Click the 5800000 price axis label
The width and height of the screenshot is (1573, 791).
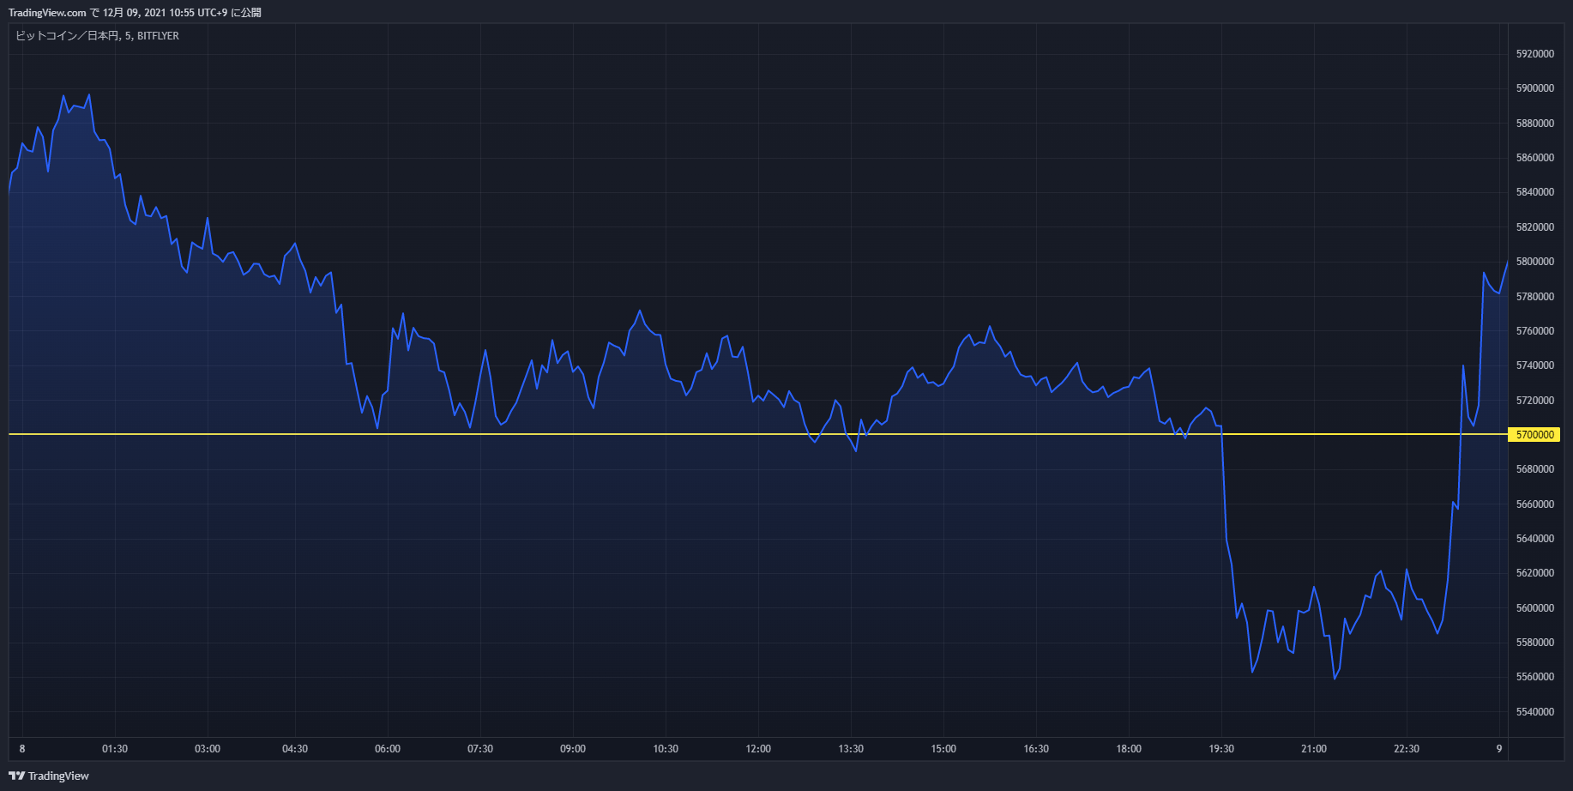coord(1535,262)
